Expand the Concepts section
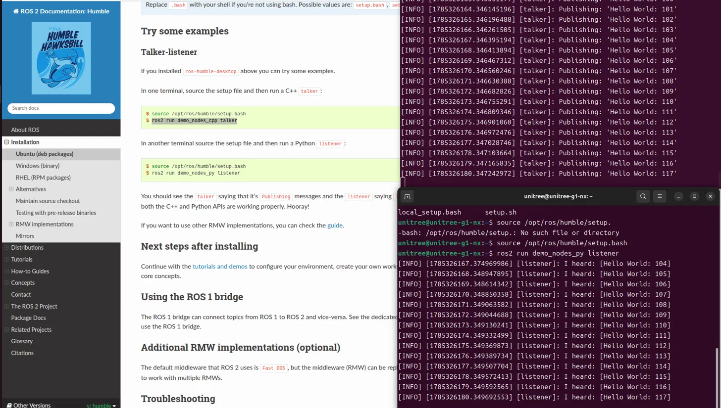721x408 pixels. click(x=6, y=283)
